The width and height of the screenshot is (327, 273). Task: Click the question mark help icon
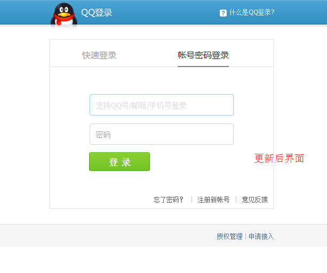tap(223, 13)
